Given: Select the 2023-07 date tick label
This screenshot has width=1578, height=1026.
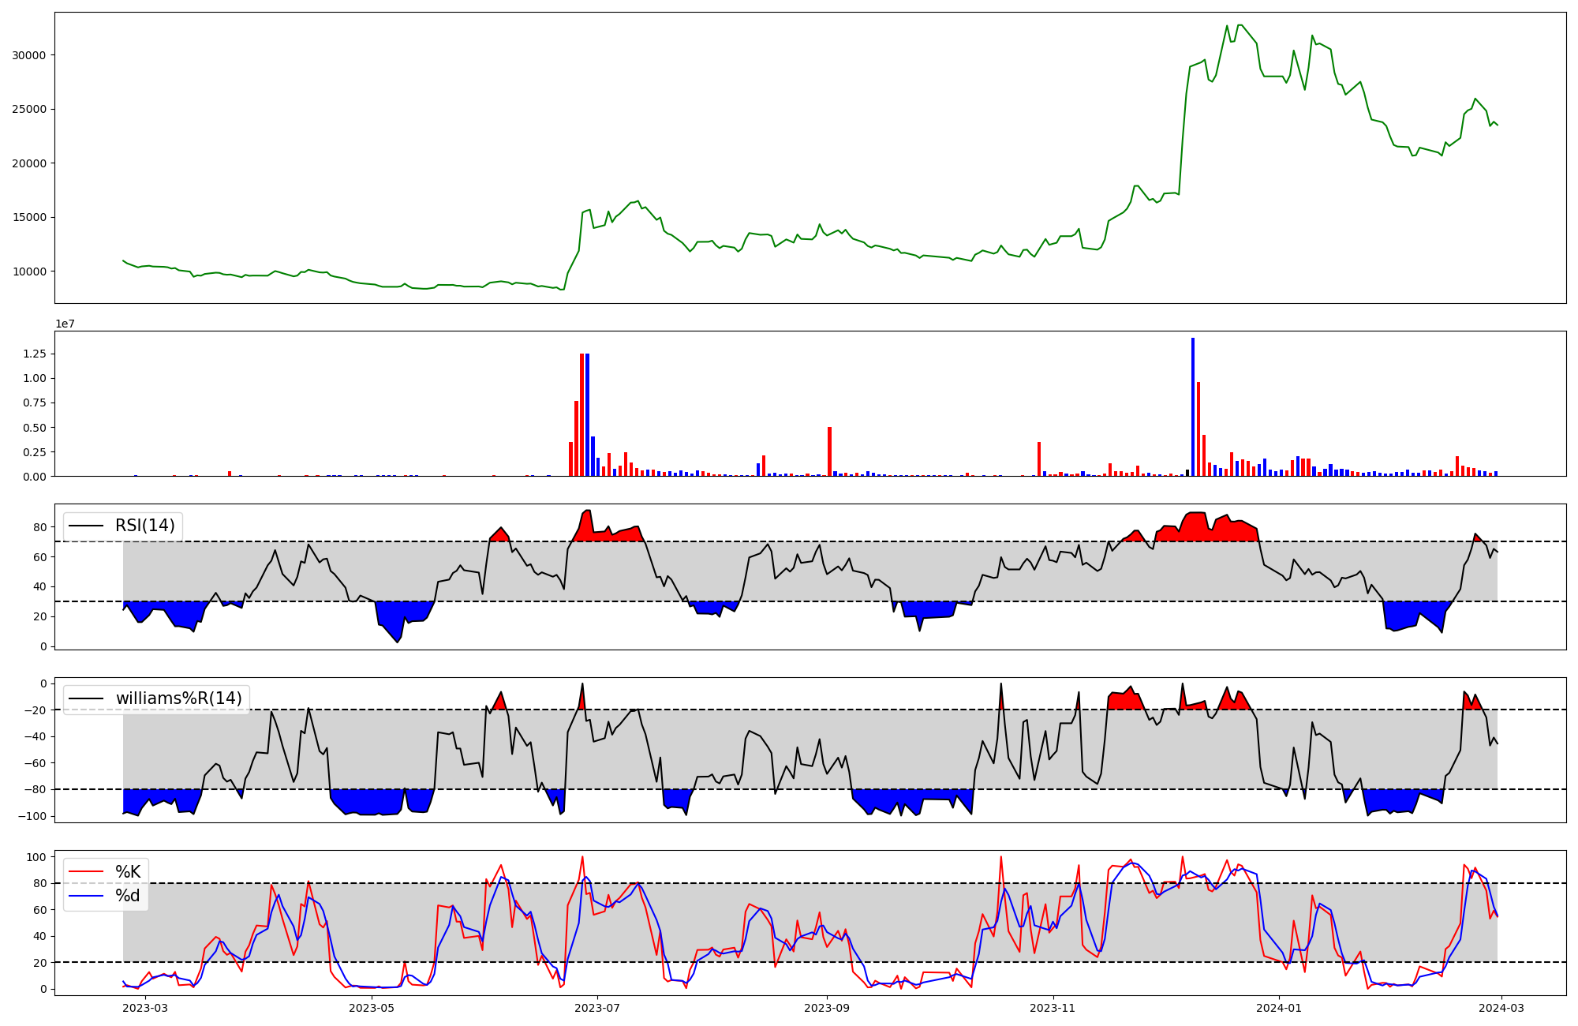Looking at the screenshot, I should [597, 1008].
